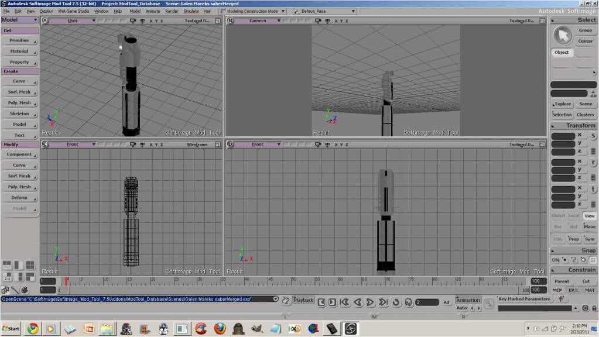
Task: Open the XNA Game Studio menu
Action: click(73, 12)
